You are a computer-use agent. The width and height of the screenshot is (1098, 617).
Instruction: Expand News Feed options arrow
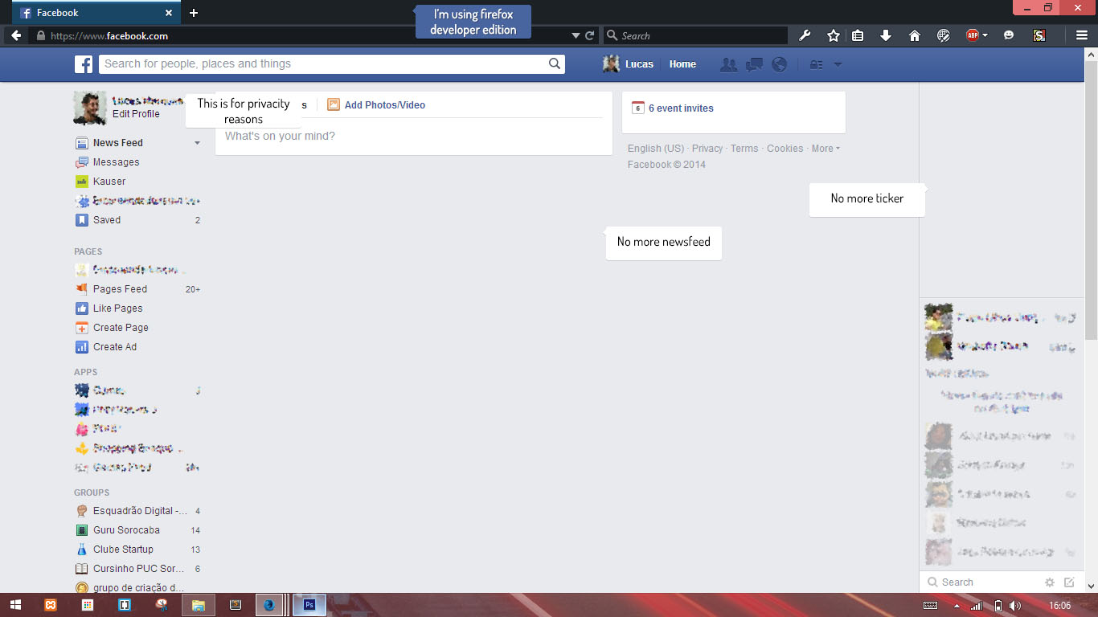(197, 143)
